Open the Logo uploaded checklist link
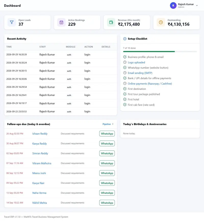Viewport: 204px width, 221px height. (x=136, y=62)
